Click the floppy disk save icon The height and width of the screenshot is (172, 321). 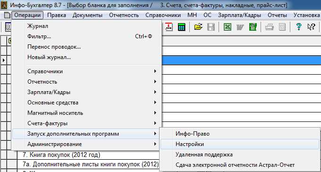click(211, 27)
